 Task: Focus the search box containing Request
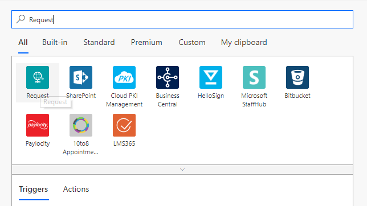coord(182,19)
